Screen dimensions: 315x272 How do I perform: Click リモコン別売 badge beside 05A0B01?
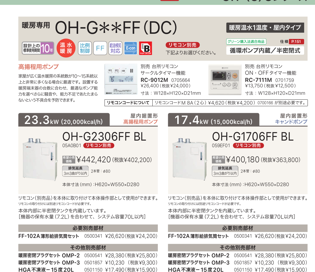[99, 145]
